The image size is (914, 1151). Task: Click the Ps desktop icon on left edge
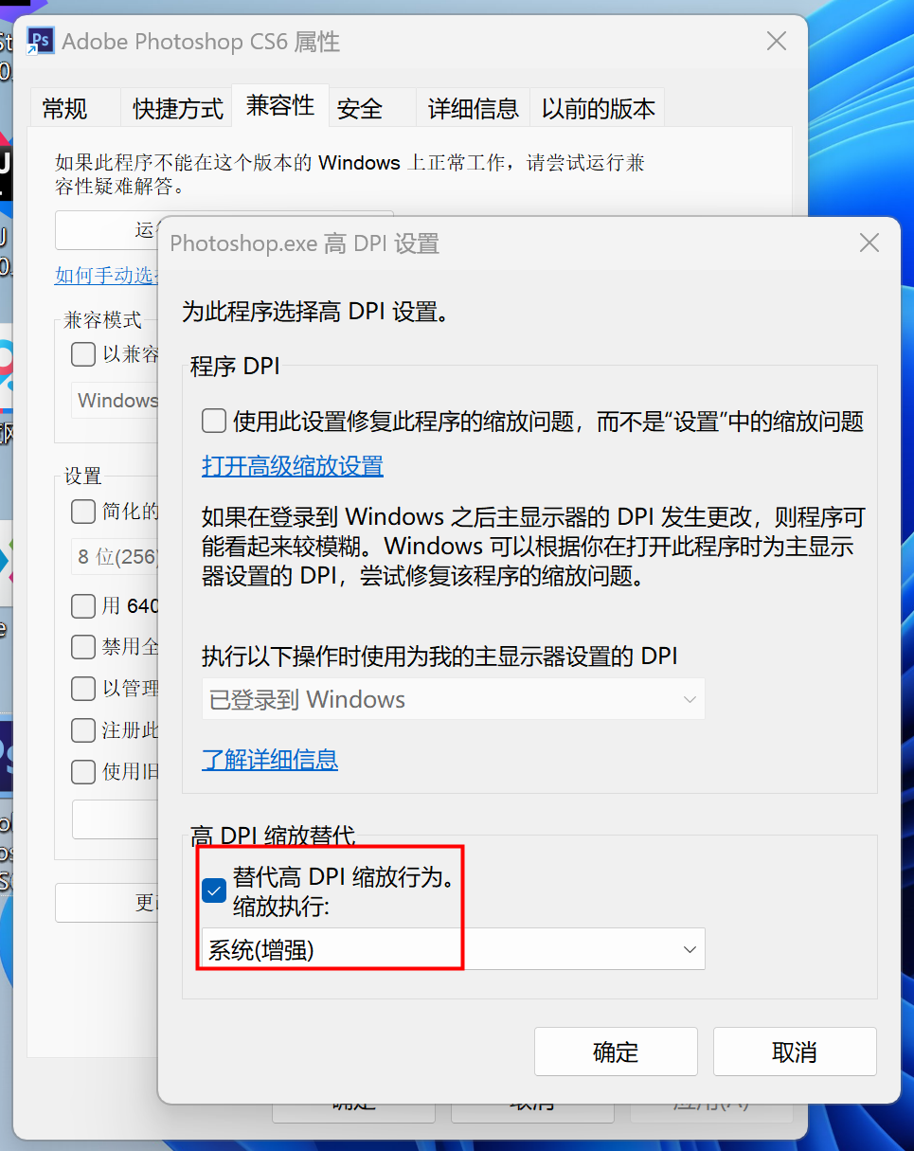[x=6, y=755]
